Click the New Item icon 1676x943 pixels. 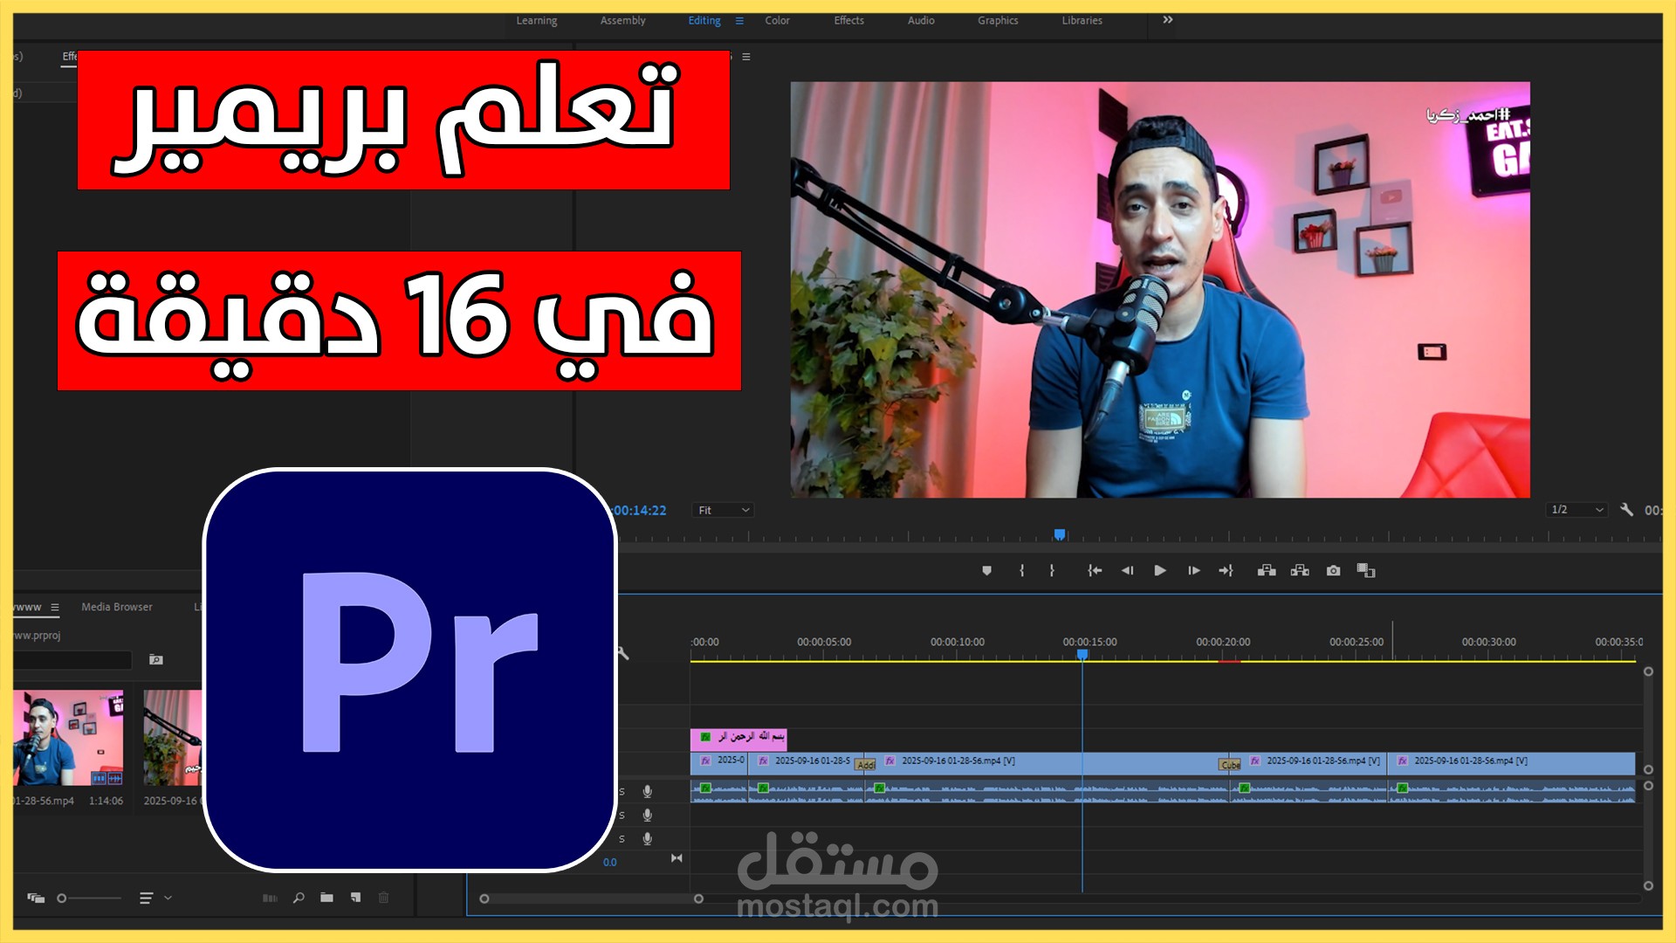tap(355, 897)
